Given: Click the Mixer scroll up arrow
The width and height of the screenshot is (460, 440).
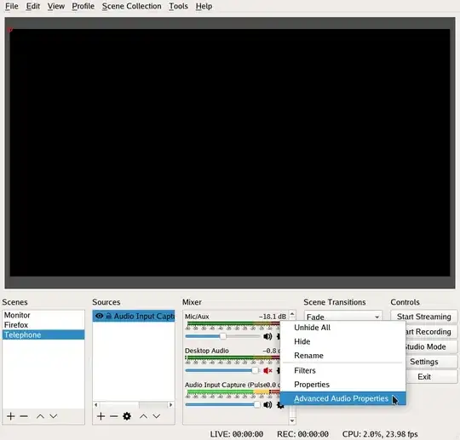Looking at the screenshot, I should [292, 314].
